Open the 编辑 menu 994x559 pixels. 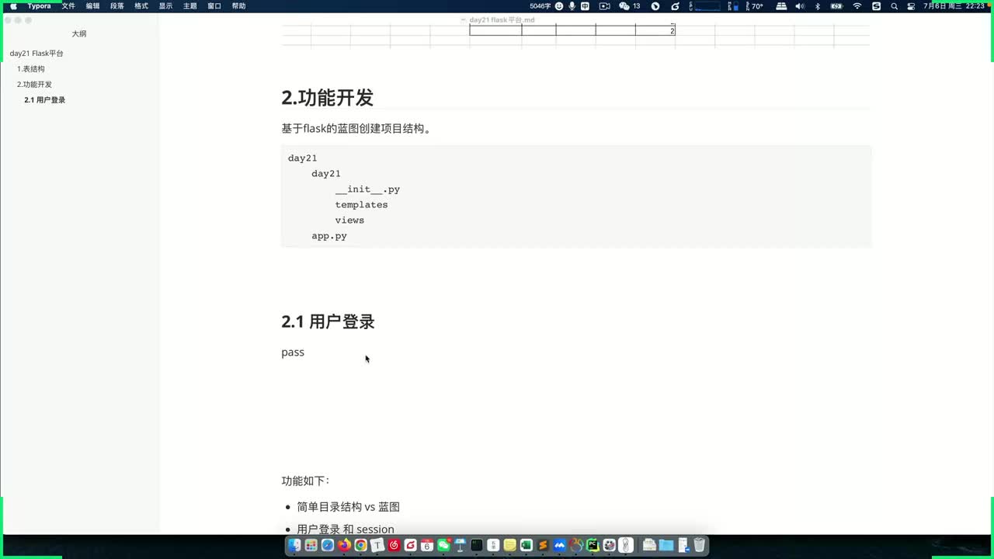pyautogui.click(x=93, y=6)
